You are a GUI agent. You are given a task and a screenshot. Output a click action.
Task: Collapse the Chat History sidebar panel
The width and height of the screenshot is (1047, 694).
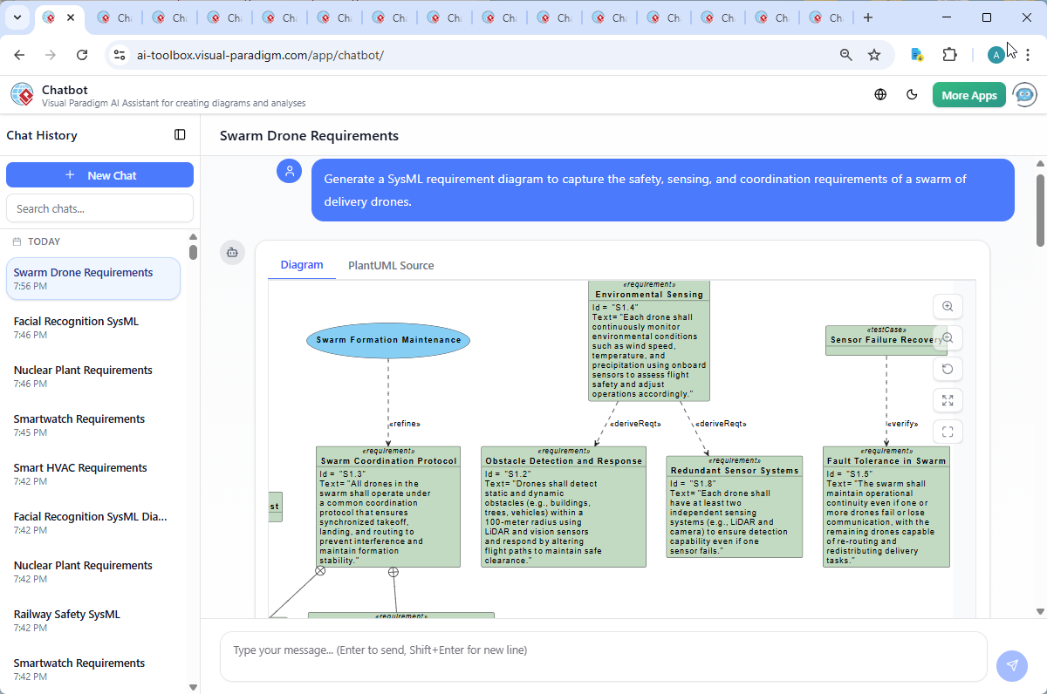[180, 135]
